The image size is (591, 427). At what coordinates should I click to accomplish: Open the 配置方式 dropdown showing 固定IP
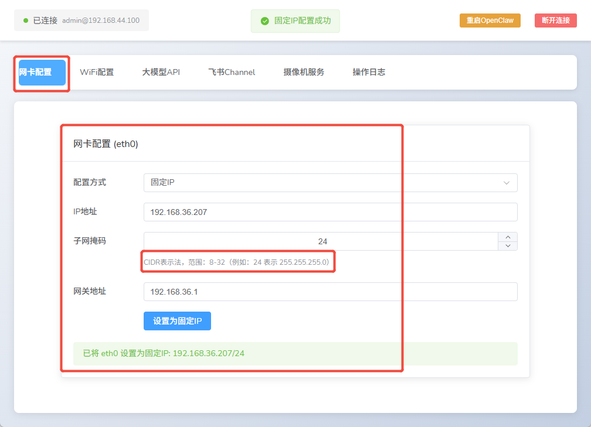coord(322,183)
